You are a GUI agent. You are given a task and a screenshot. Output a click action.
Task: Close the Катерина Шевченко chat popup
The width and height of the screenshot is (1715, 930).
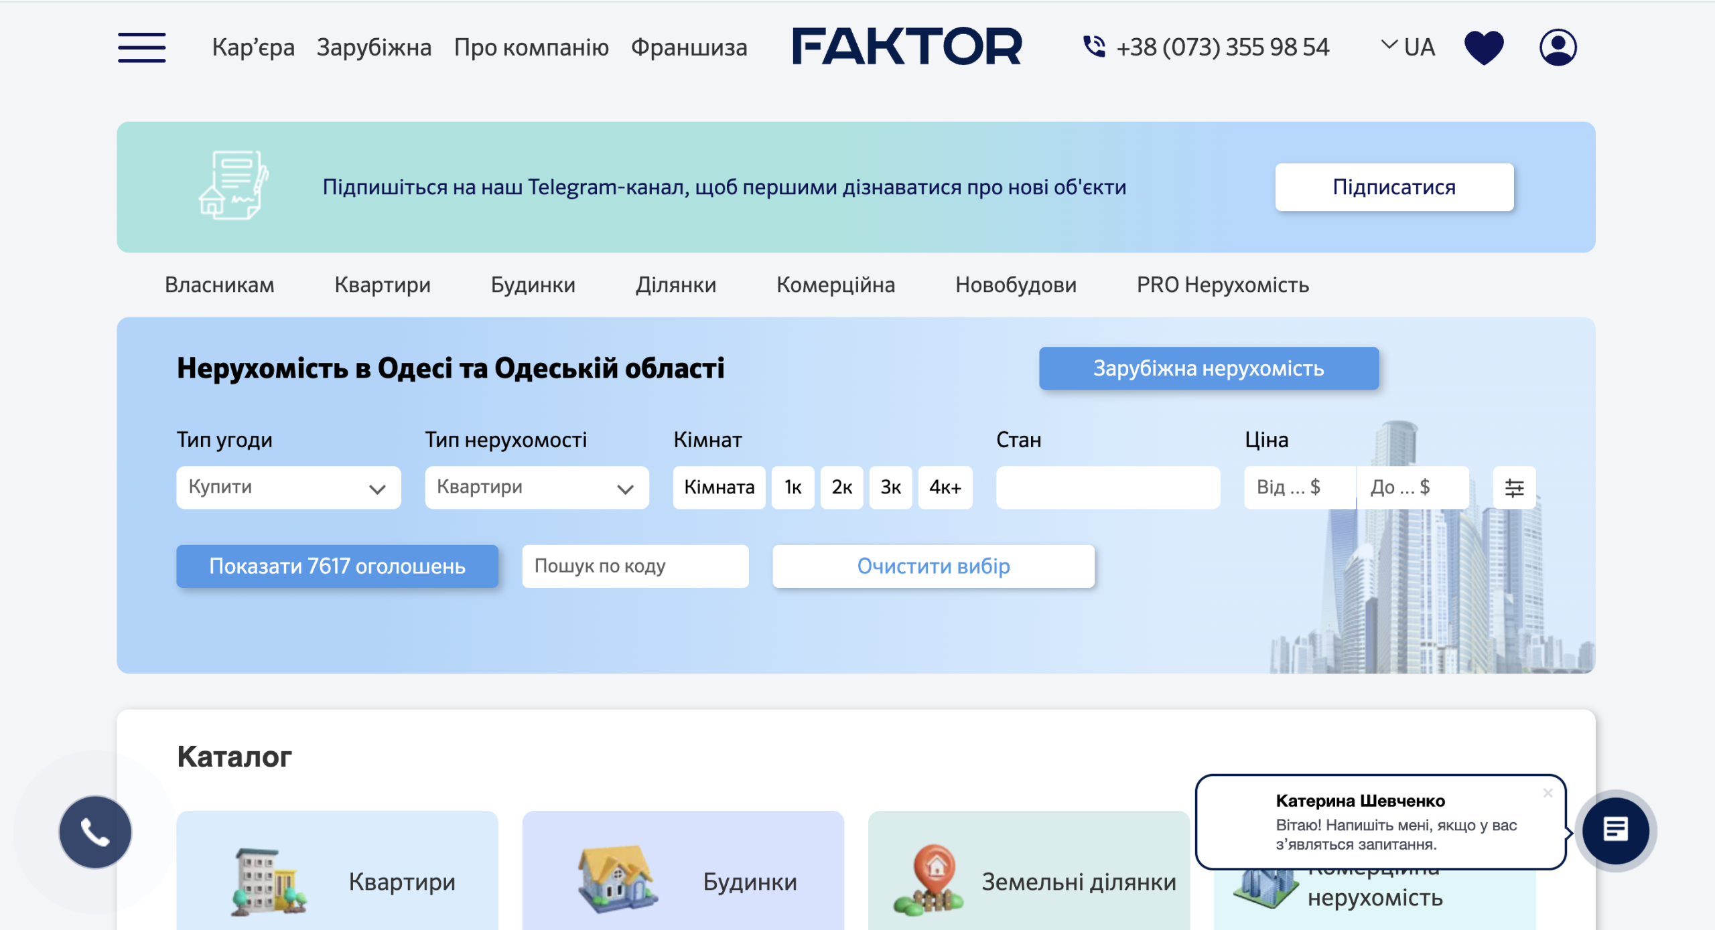[1548, 793]
